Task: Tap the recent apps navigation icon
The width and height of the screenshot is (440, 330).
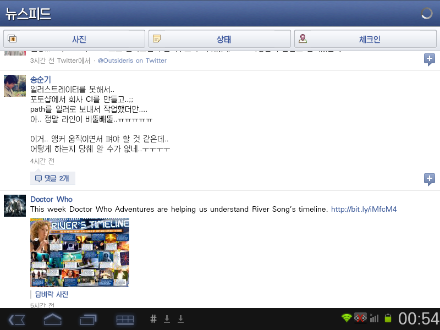Action: pos(88,320)
